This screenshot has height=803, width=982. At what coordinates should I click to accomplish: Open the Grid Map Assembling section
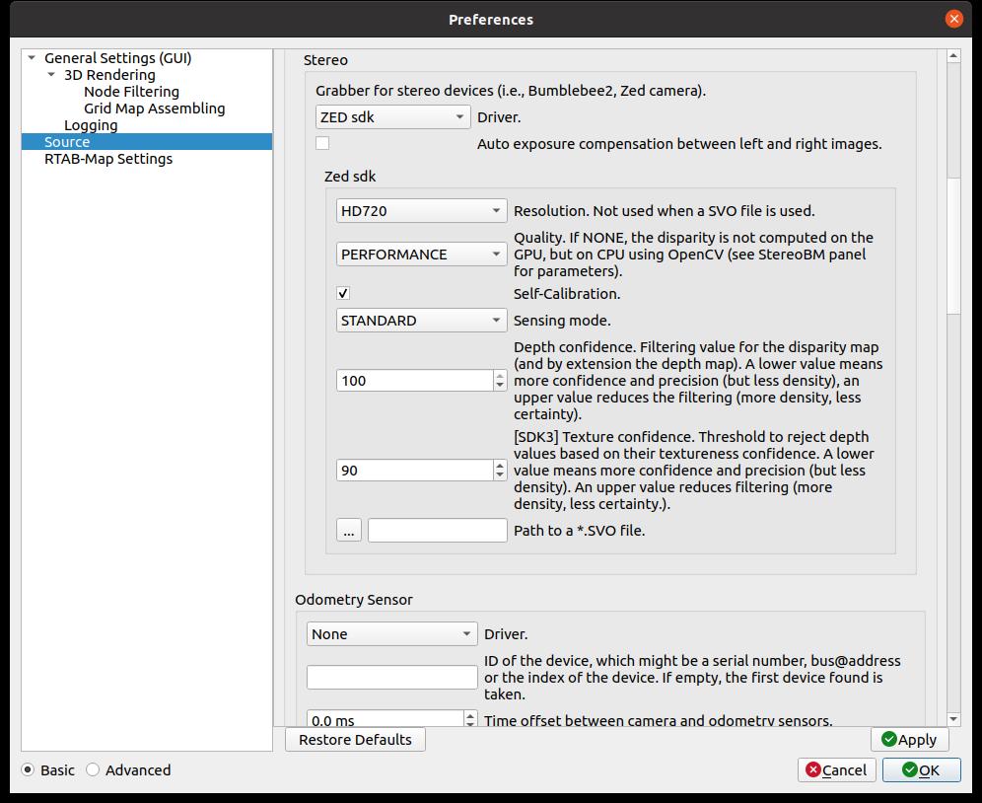click(x=154, y=109)
